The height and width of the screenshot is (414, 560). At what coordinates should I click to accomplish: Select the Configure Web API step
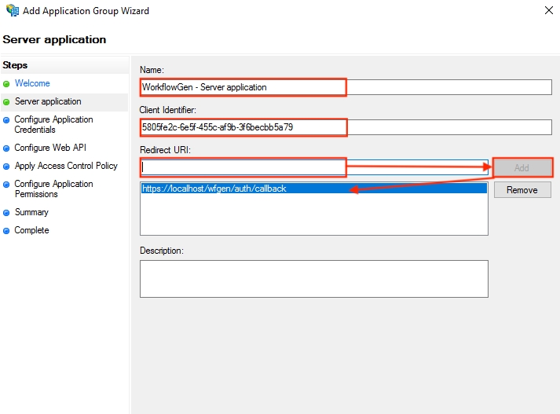coord(50,147)
